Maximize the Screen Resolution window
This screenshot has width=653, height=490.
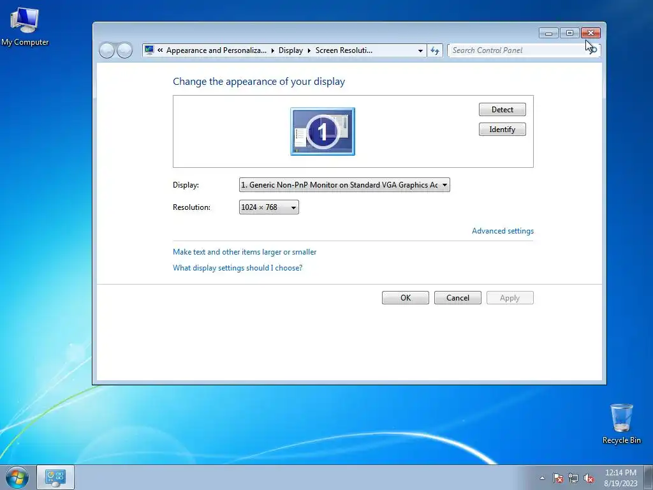coord(569,33)
